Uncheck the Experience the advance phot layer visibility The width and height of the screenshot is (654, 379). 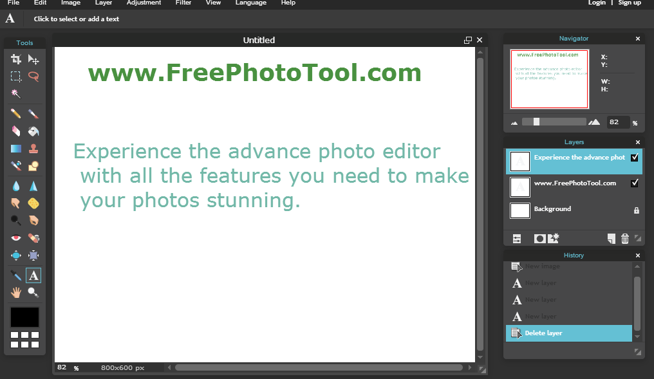point(635,157)
